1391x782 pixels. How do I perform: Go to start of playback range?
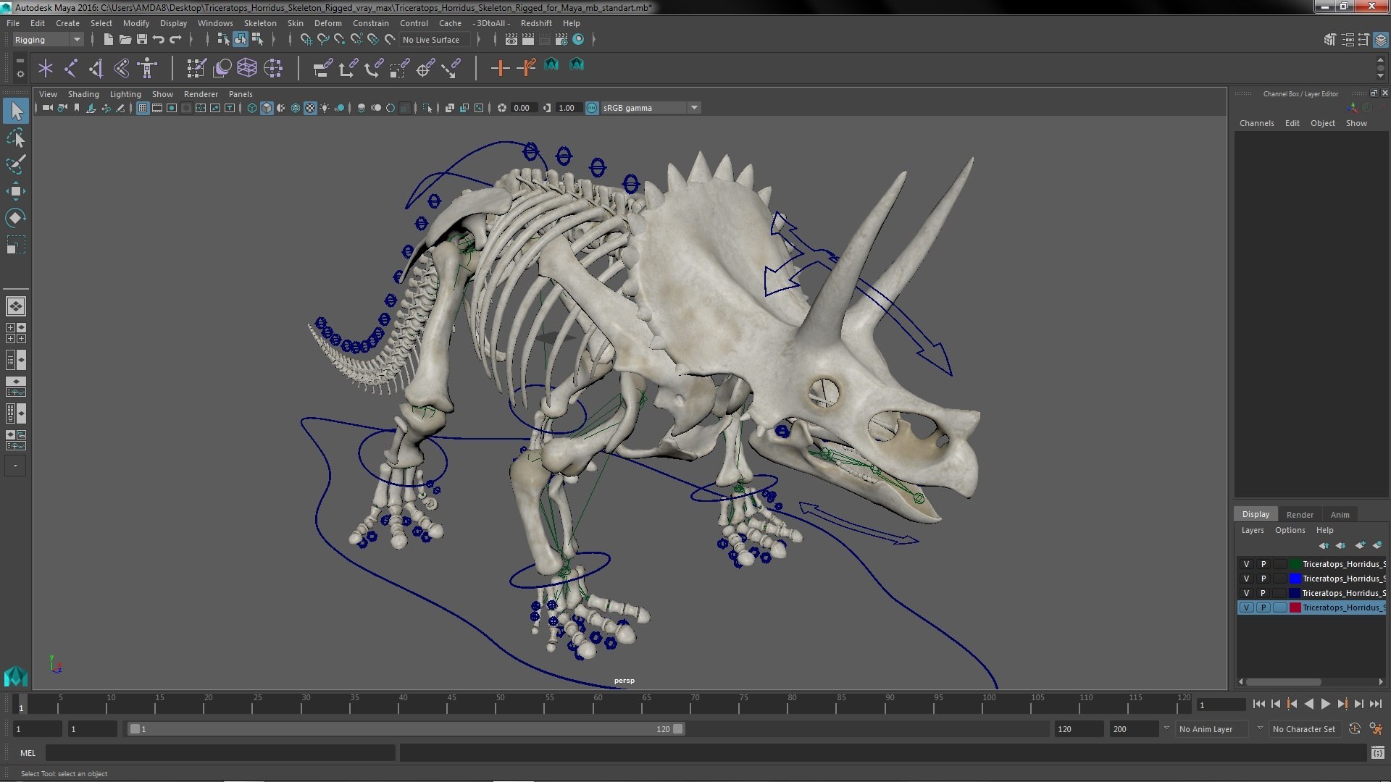click(1258, 704)
